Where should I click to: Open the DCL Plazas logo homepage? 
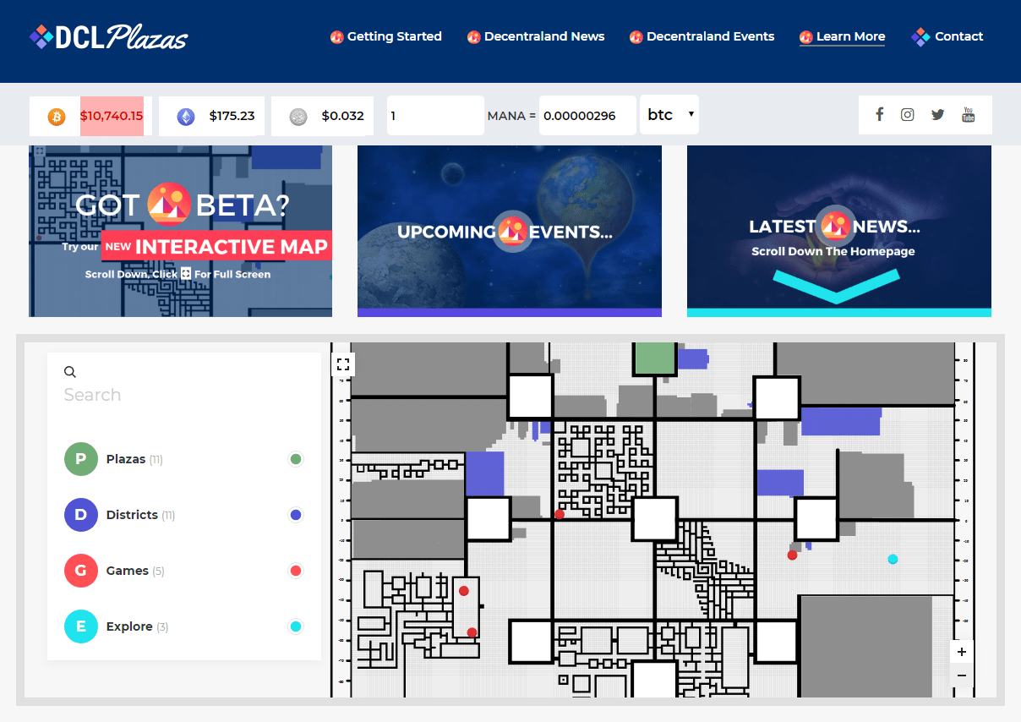pyautogui.click(x=108, y=36)
